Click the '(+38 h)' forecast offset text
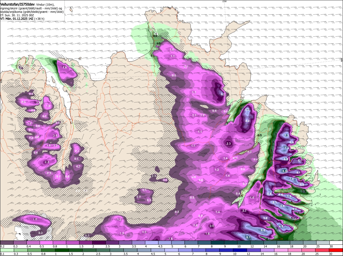This screenshot has width=343, height=256. click(39, 19)
